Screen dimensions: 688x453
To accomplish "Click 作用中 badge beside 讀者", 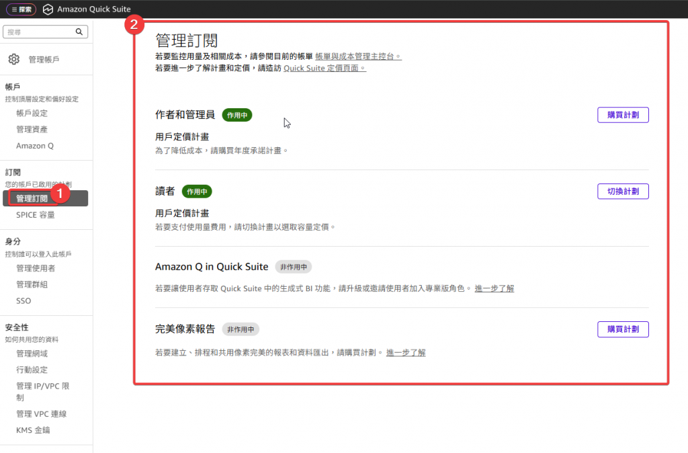I will (x=197, y=192).
